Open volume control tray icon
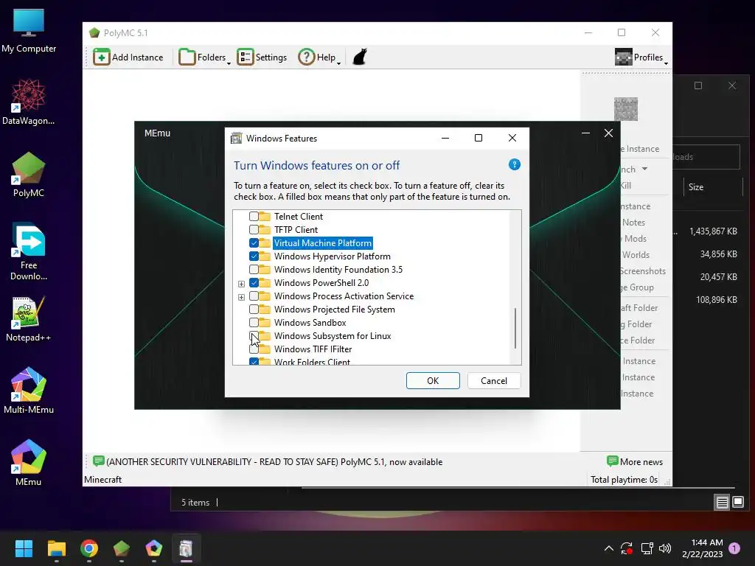Screen dimensions: 755x566 665,548
